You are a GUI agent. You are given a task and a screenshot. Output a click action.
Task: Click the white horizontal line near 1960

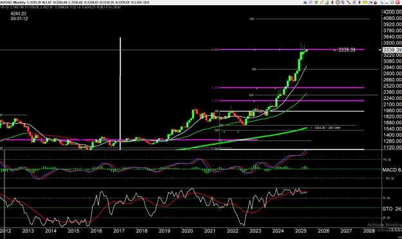(x=292, y=111)
